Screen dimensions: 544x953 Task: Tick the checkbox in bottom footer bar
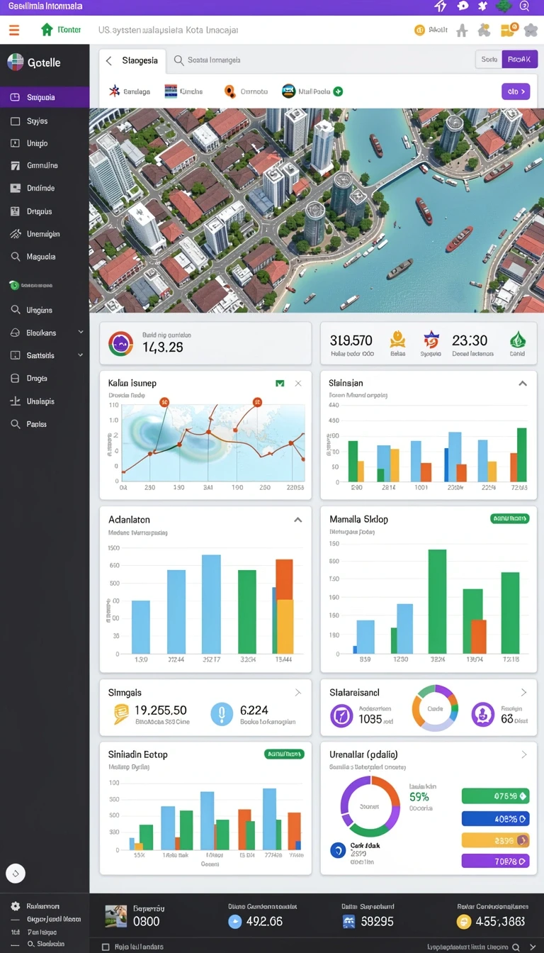[106, 947]
